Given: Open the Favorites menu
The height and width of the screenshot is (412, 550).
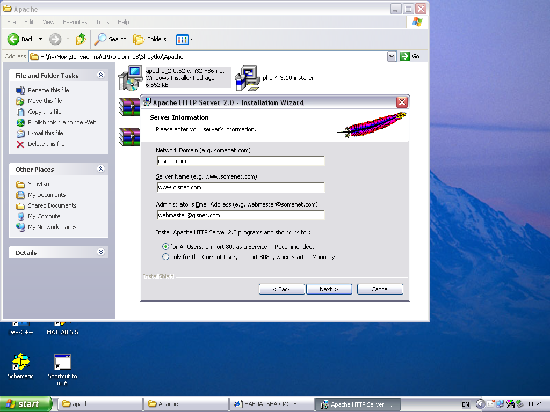Looking at the screenshot, I should point(75,22).
